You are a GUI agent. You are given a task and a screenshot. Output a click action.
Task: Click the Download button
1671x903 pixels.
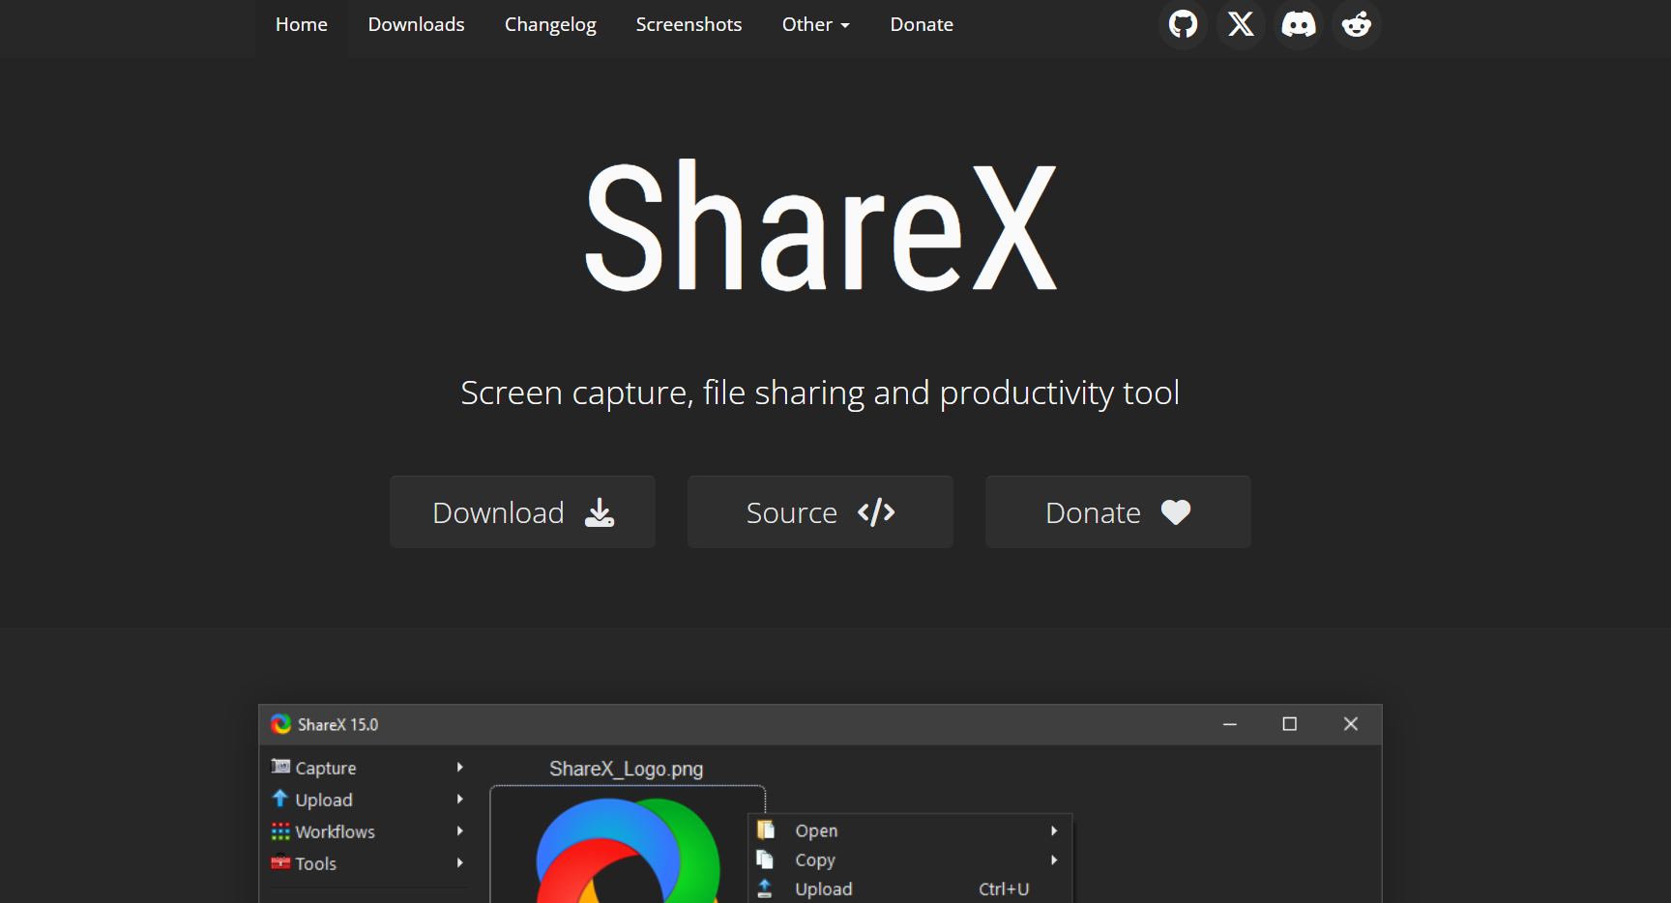(522, 511)
